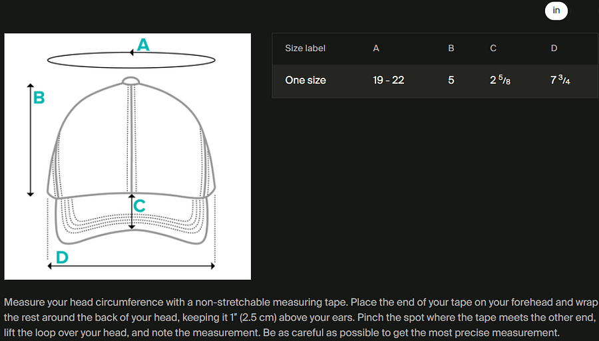
Task: Click the button on top of the cap
Action: tap(130, 80)
